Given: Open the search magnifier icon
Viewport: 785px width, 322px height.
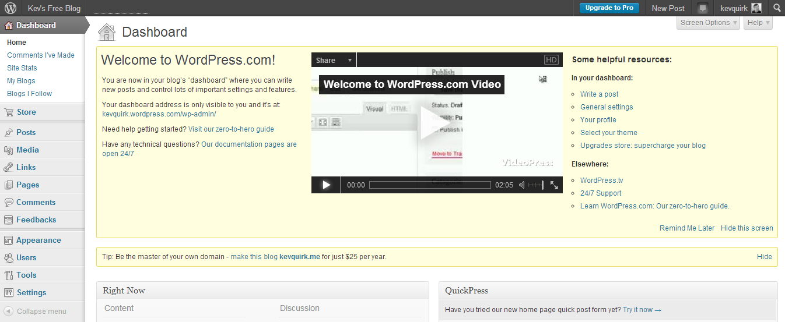Looking at the screenshot, I should pos(777,8).
